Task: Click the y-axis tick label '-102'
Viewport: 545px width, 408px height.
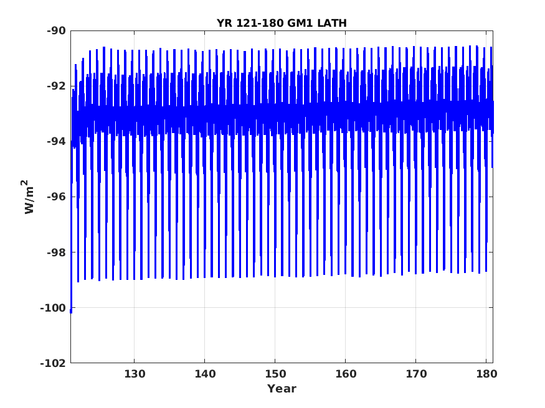Action: coord(53,363)
